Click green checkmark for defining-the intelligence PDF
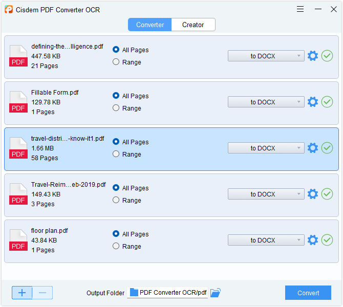The width and height of the screenshot is (343, 307). 327,56
